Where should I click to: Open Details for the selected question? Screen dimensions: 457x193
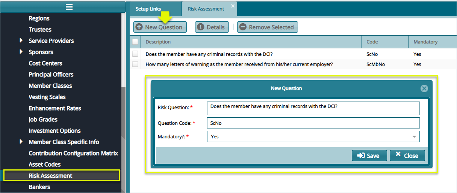(212, 27)
